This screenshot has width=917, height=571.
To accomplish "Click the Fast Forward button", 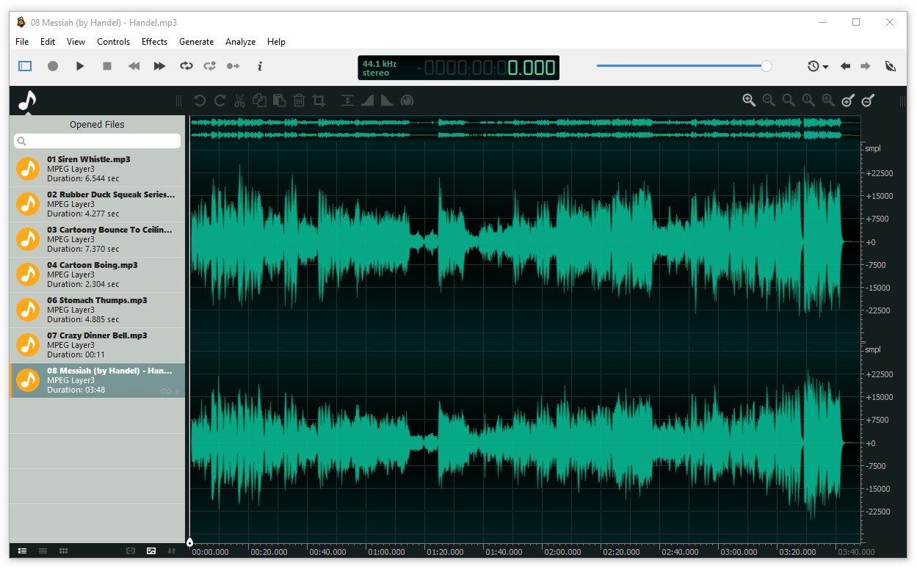I will pyautogui.click(x=159, y=66).
